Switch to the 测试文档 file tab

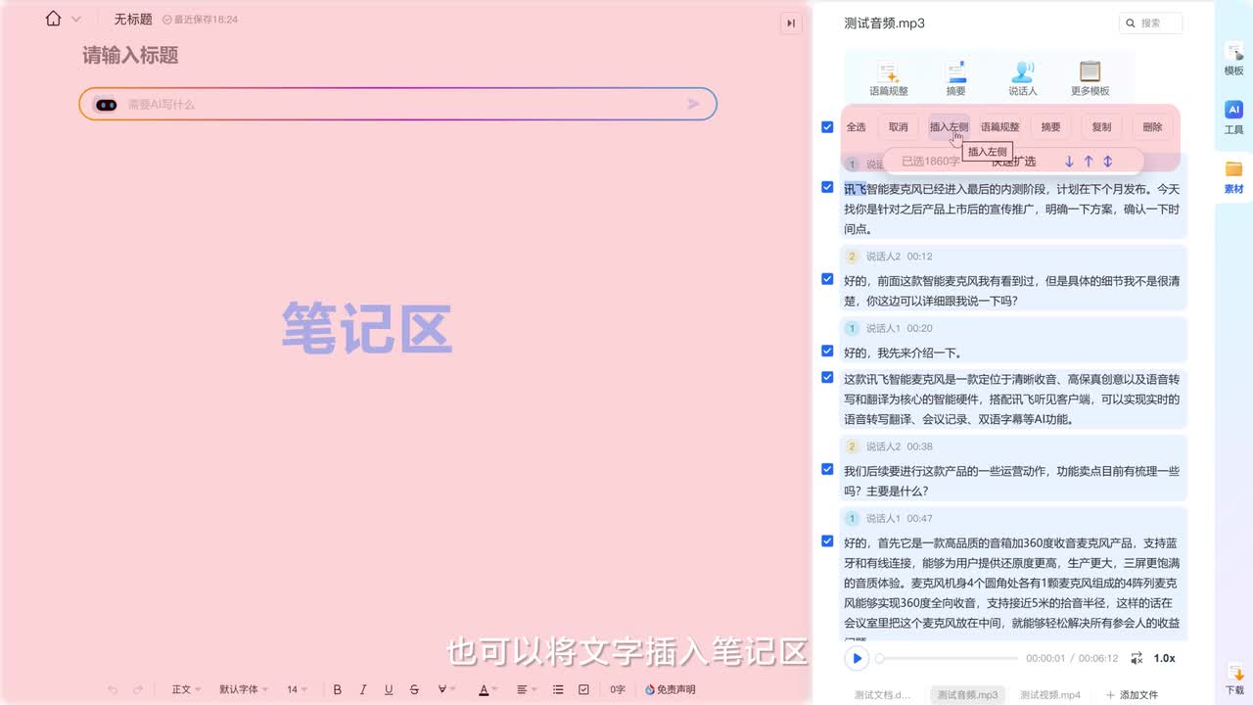click(x=882, y=694)
